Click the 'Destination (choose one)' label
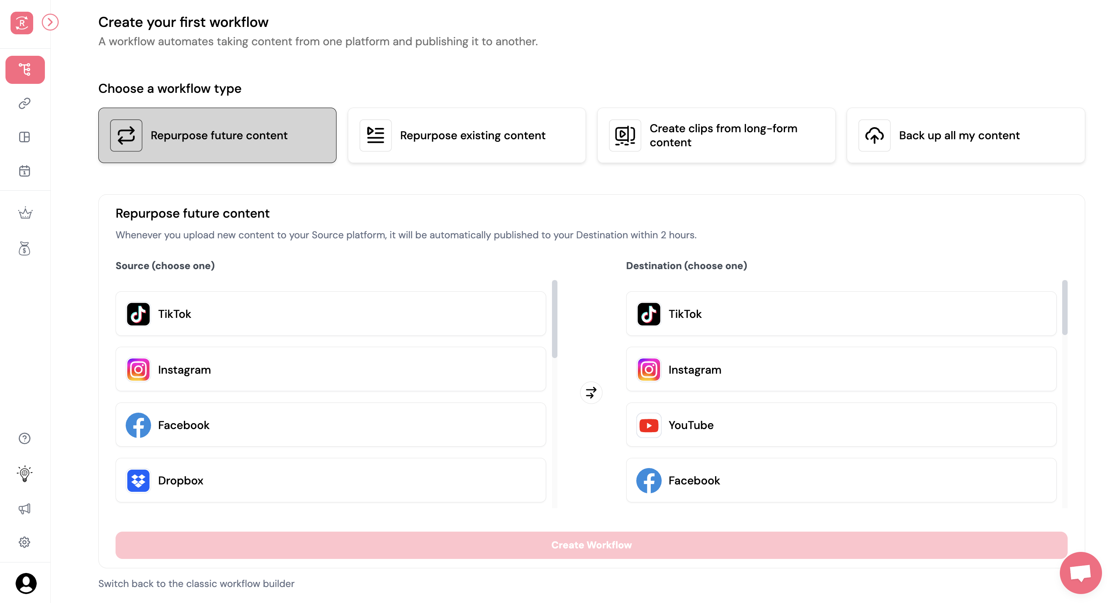Image resolution: width=1118 pixels, height=603 pixels. pos(686,266)
